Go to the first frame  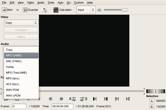point(95,99)
